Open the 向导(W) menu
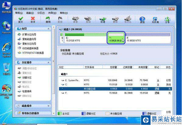 click(x=52, y=13)
